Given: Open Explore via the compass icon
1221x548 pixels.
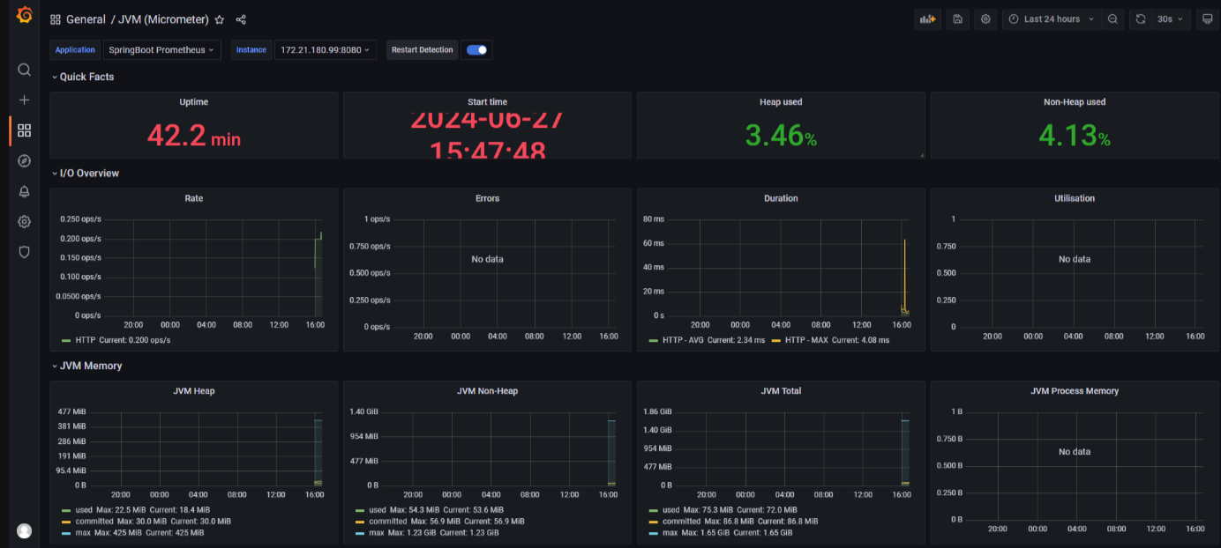Looking at the screenshot, I should click(25, 160).
